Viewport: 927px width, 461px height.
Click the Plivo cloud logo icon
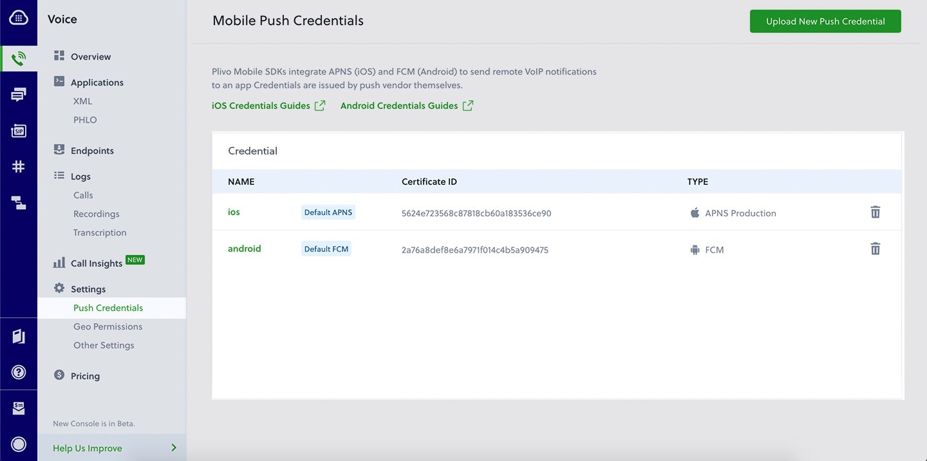19,18
